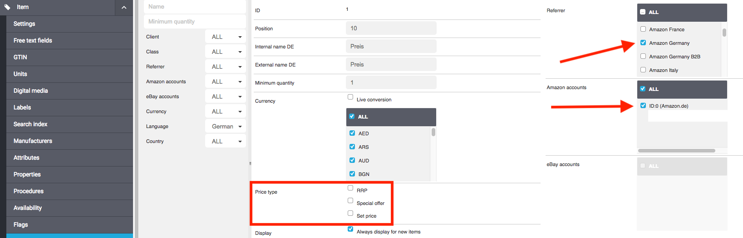Open the Availability section

coord(28,208)
